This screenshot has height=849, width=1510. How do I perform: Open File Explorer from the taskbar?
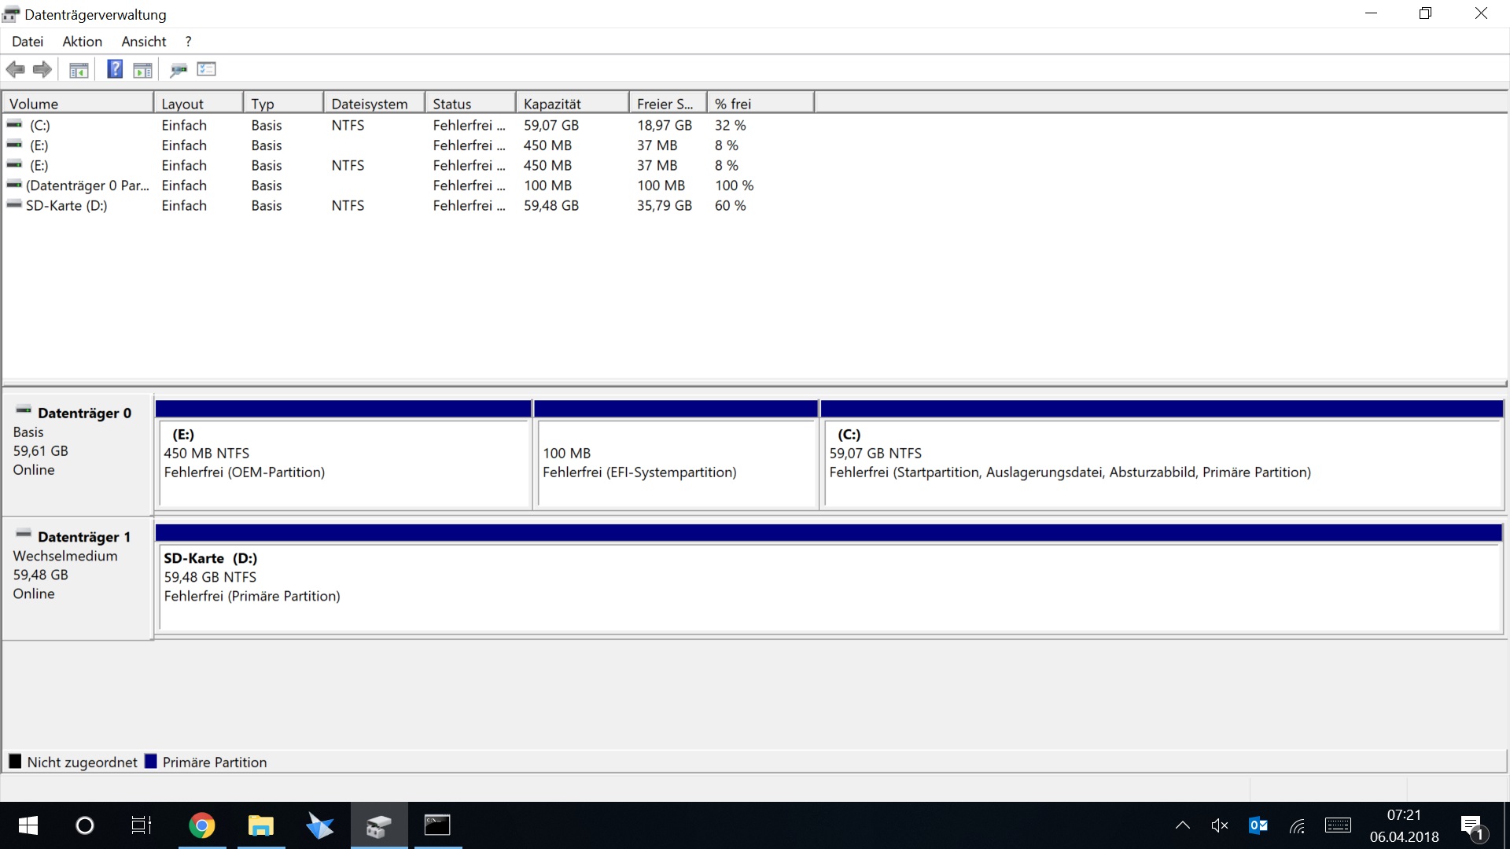tap(260, 825)
